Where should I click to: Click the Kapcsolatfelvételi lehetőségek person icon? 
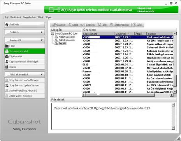[x=7, y=62]
